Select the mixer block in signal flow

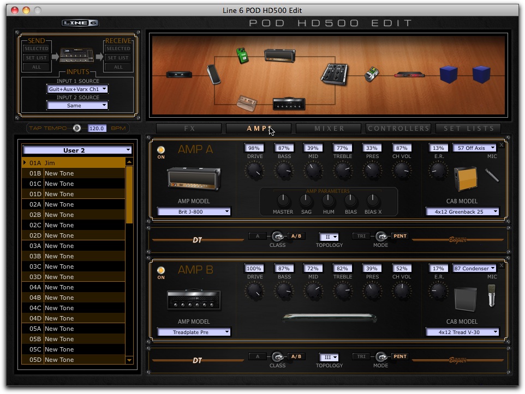coord(335,74)
